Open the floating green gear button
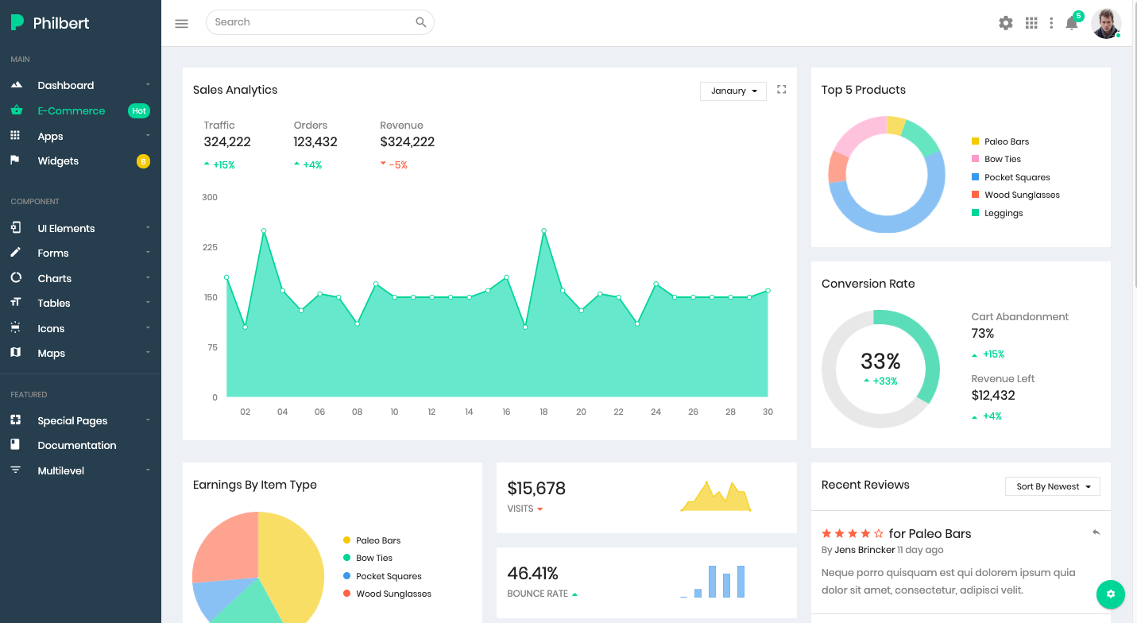This screenshot has height=623, width=1137. pos(1110,594)
